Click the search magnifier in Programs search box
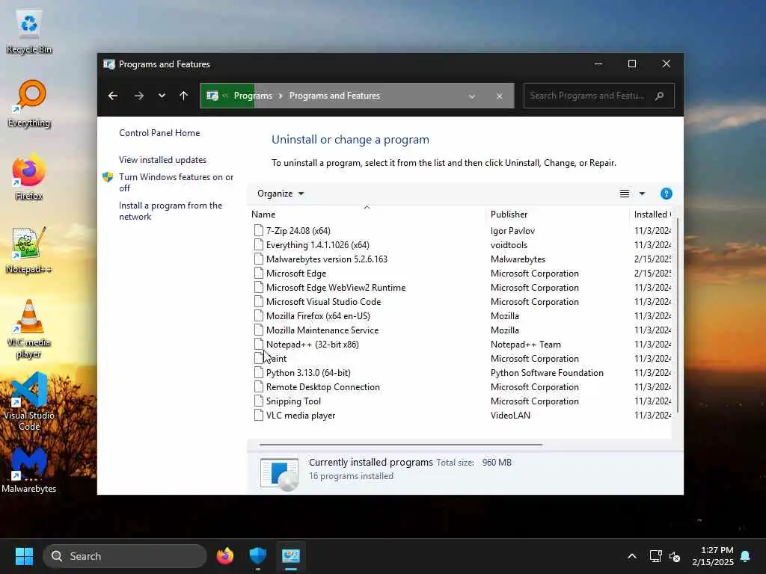Image resolution: width=766 pixels, height=574 pixels. click(660, 96)
